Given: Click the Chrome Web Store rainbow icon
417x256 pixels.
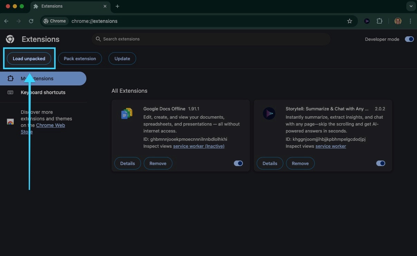Looking at the screenshot, I should (10, 122).
